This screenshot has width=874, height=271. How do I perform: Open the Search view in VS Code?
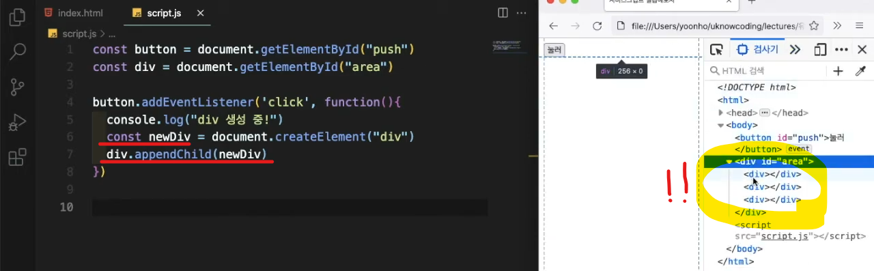[x=17, y=51]
